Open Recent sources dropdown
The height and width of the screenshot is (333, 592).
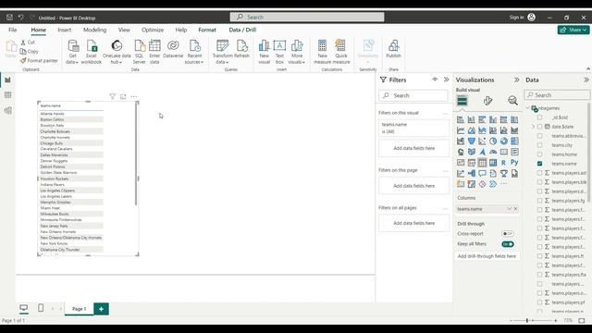(x=194, y=52)
